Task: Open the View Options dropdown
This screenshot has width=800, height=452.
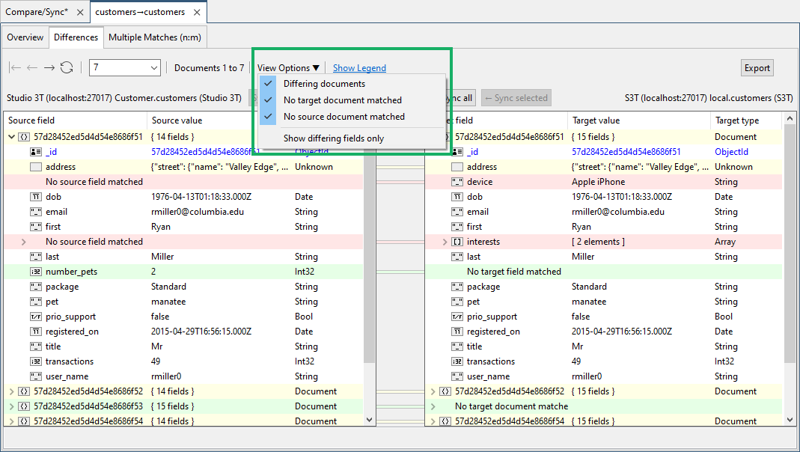Action: [x=289, y=67]
